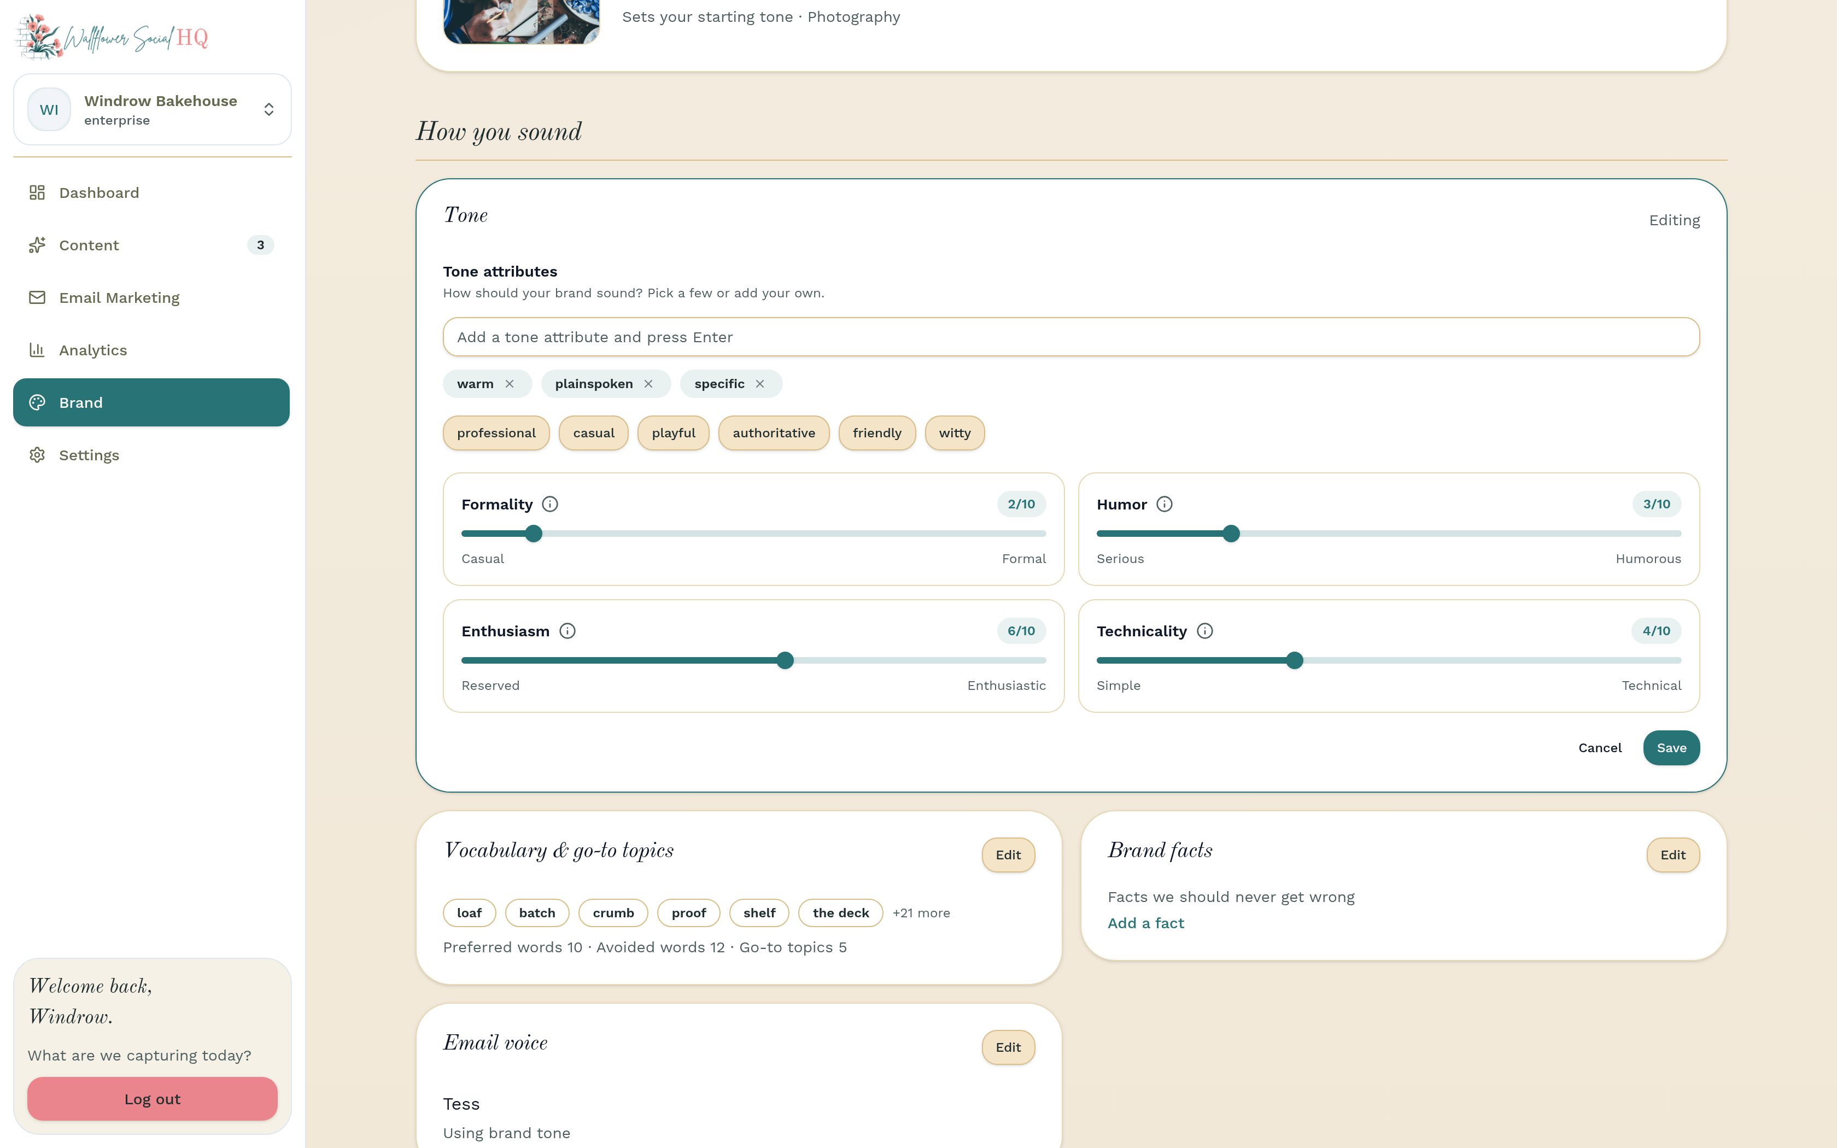
Task: Open the Dashboard page
Action: 151,193
